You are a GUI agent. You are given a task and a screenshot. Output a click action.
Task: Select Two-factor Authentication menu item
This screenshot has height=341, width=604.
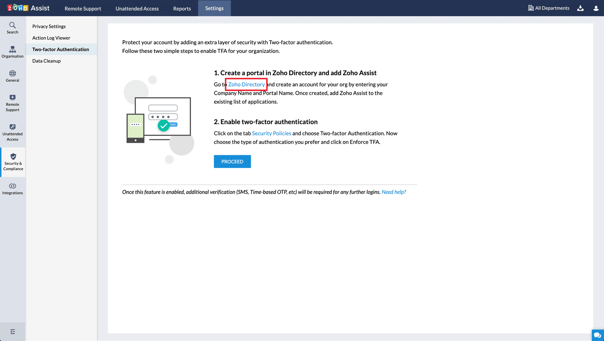pyautogui.click(x=61, y=49)
